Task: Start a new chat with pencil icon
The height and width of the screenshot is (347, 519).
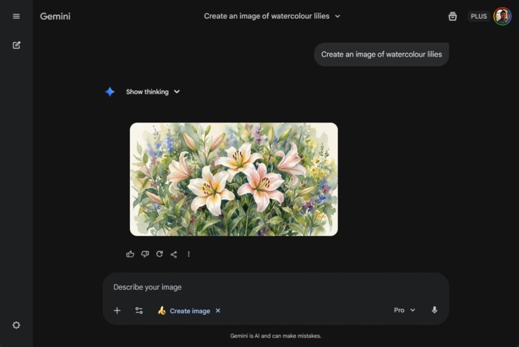Action: 16,45
